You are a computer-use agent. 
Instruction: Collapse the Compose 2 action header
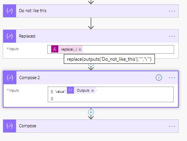pos(91,78)
